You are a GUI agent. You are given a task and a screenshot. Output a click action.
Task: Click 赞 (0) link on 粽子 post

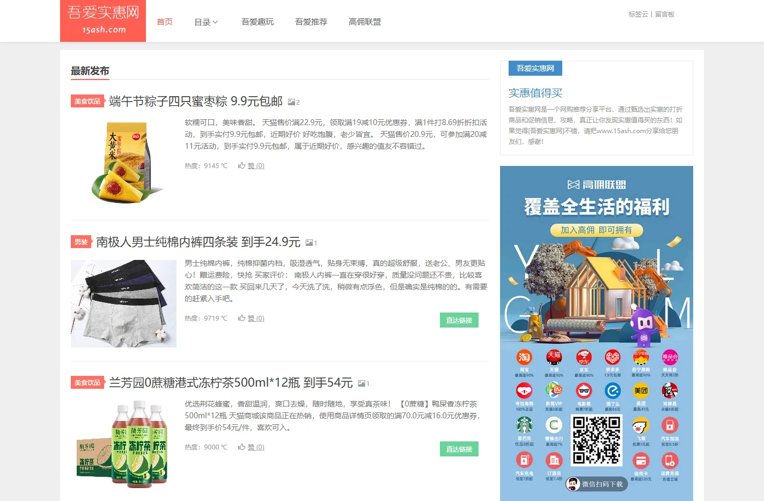[256, 166]
